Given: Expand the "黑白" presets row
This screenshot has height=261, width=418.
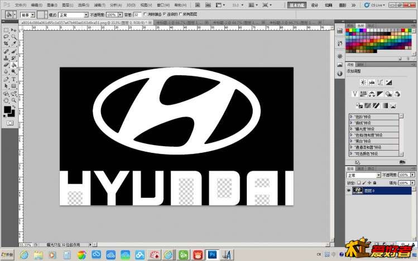Looking at the screenshot, I should point(374,141).
